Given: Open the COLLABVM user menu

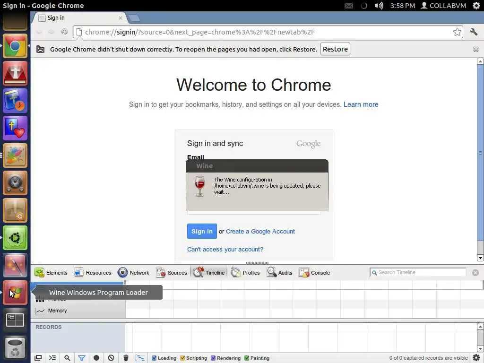Looking at the screenshot, I should pos(443,6).
